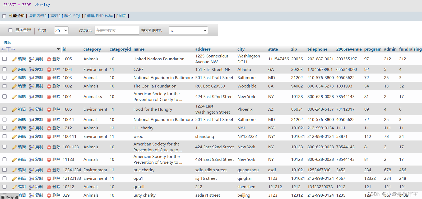Click delete icon for row 10312

click(49, 187)
